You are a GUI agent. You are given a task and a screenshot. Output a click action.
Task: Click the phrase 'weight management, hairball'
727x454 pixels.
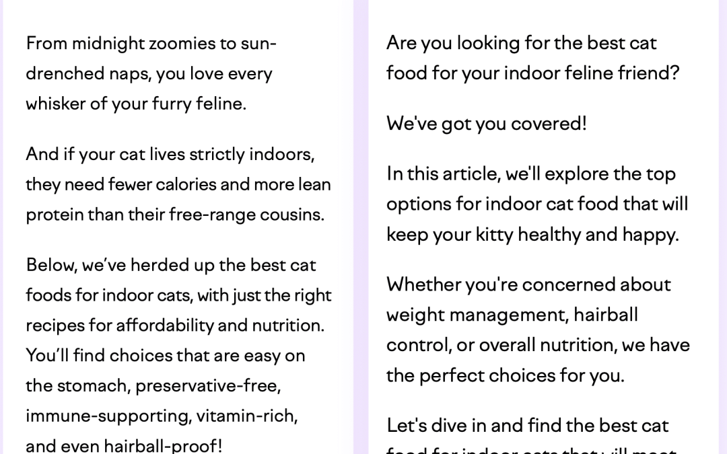click(512, 315)
